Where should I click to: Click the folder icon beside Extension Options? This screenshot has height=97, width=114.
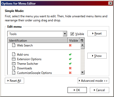(14, 59)
